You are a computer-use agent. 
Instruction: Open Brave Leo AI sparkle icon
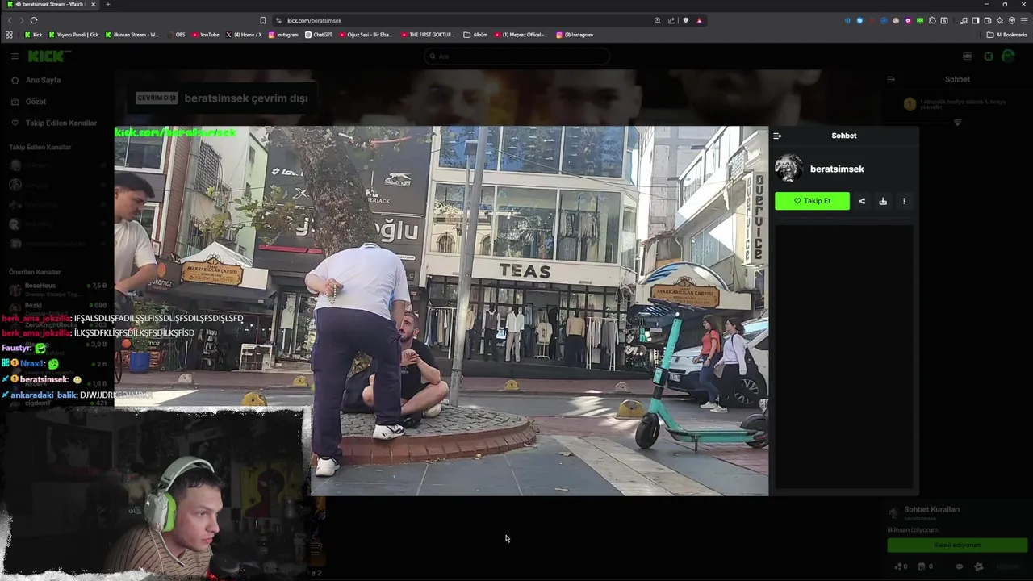[1000, 20]
